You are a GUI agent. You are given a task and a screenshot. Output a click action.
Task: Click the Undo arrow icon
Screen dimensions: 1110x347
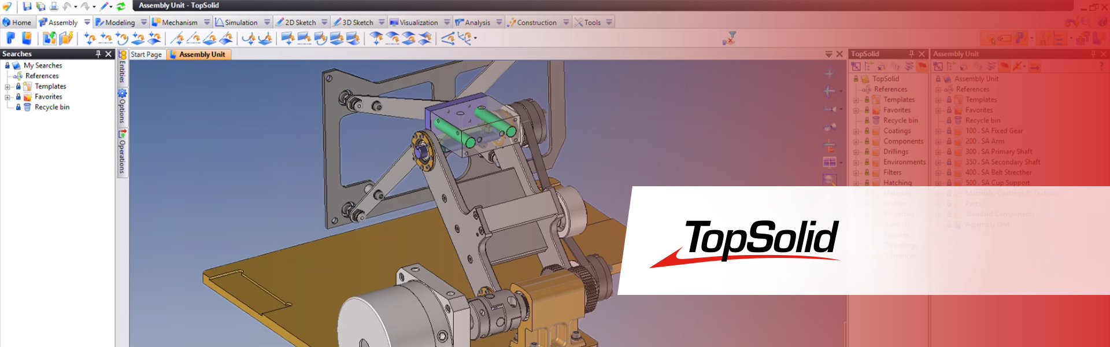(x=67, y=6)
